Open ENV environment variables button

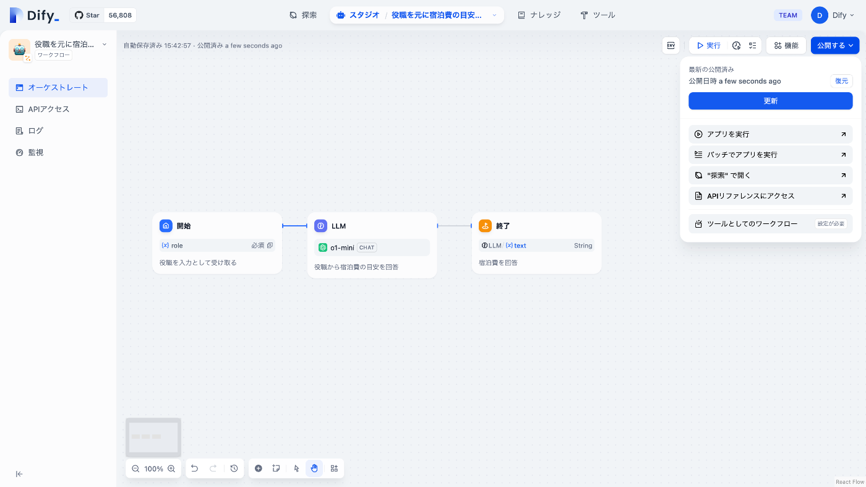click(671, 45)
